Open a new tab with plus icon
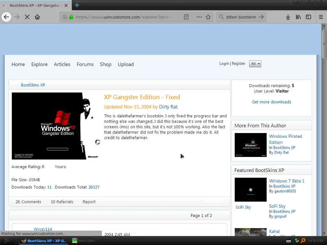The width and height of the screenshot is (327, 245). (77, 5)
